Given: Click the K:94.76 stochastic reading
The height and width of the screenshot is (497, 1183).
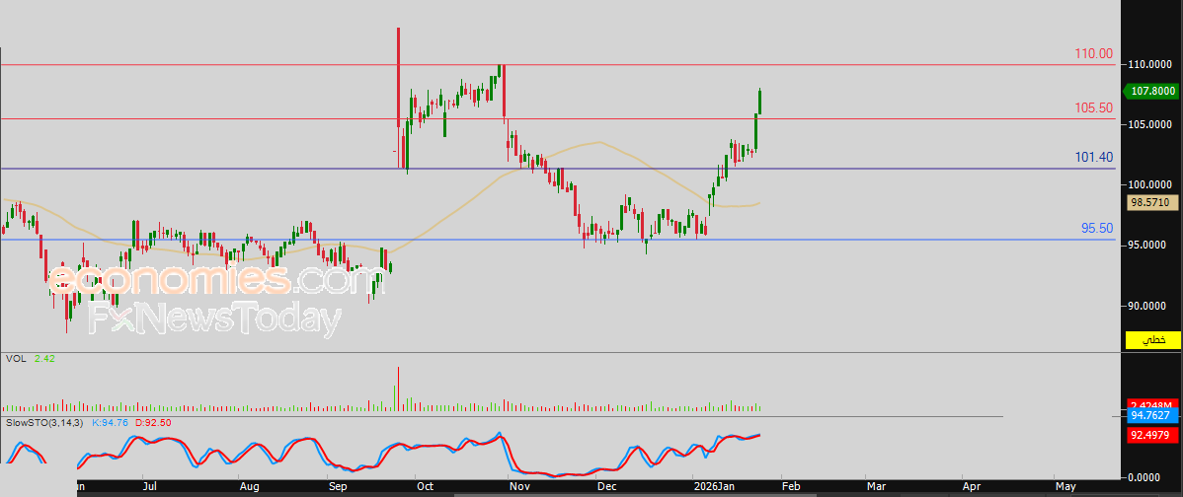Looking at the screenshot, I should tap(110, 422).
